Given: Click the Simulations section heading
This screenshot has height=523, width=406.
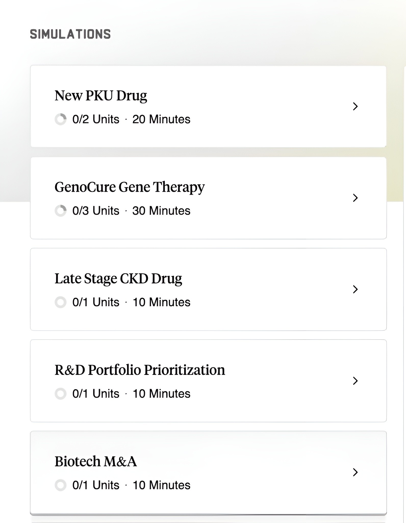Looking at the screenshot, I should pos(70,34).
